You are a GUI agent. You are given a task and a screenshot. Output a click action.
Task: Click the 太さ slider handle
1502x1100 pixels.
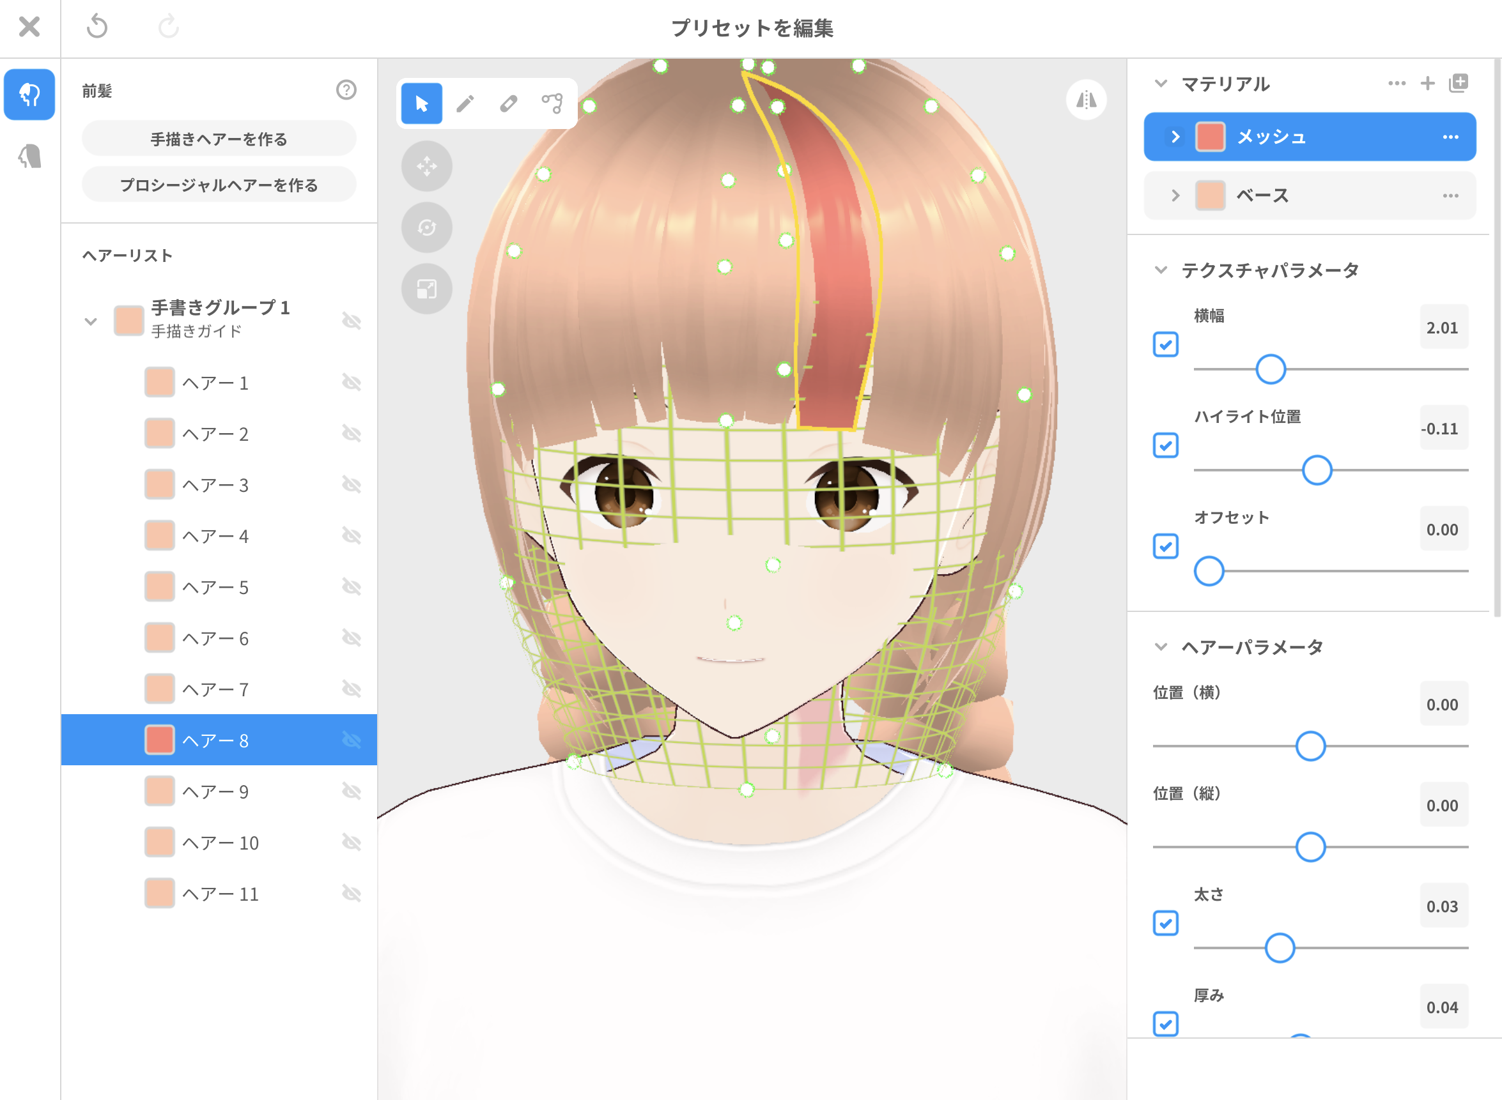click(1280, 947)
